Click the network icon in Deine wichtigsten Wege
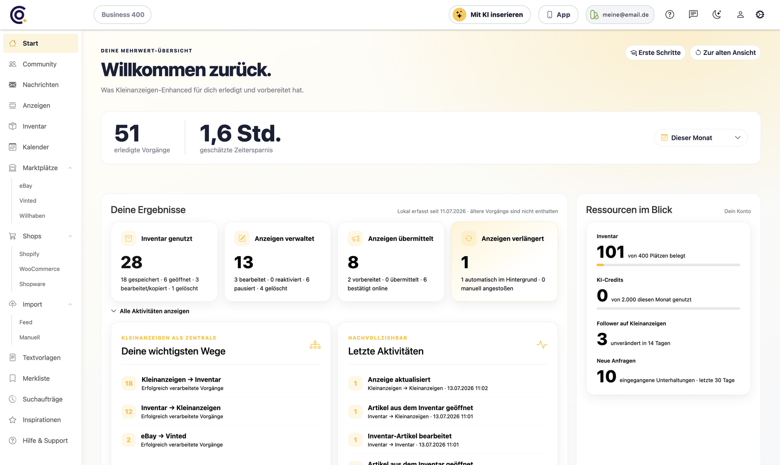The image size is (780, 465). 315,345
